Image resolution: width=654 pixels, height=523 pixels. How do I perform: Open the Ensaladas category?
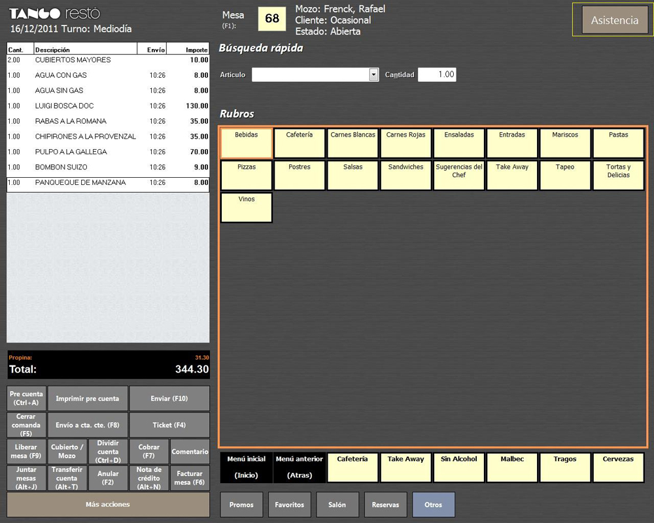459,143
